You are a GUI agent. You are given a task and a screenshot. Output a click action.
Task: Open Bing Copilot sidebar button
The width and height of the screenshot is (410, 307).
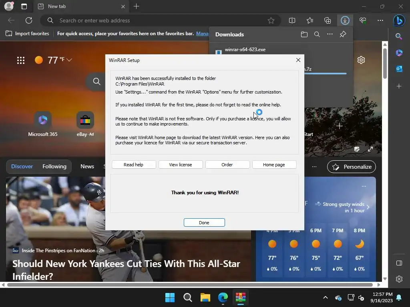tap(399, 20)
